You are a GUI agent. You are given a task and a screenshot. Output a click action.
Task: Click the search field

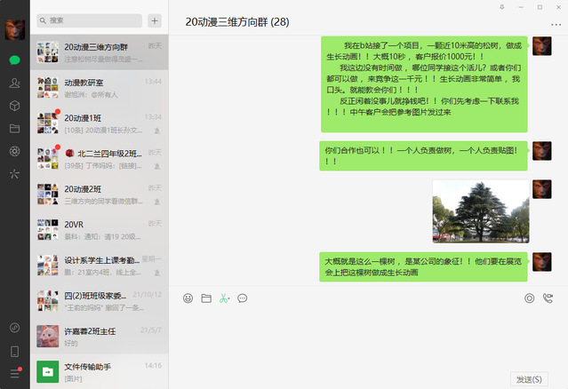coord(89,20)
